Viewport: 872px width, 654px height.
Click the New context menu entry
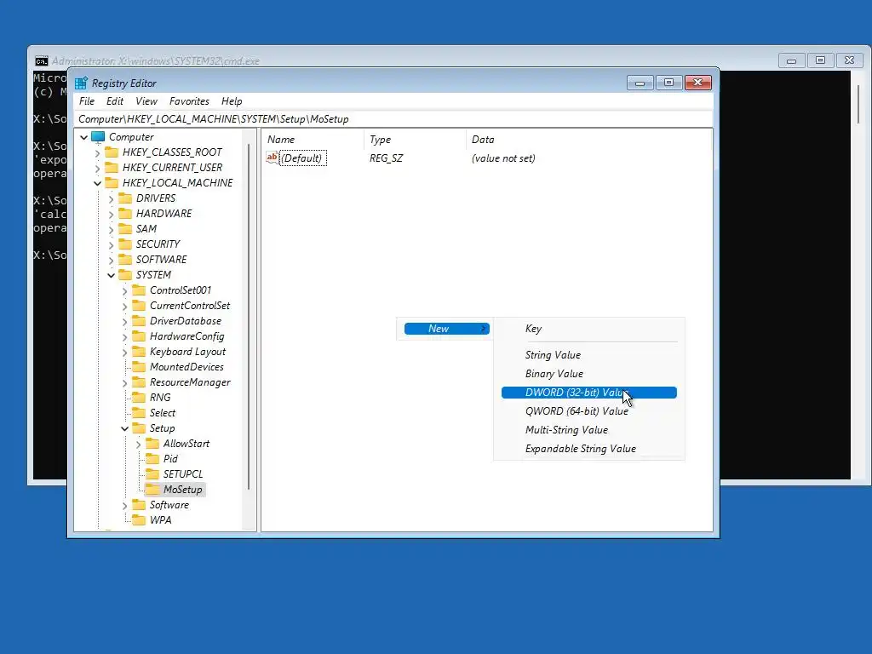coord(446,329)
